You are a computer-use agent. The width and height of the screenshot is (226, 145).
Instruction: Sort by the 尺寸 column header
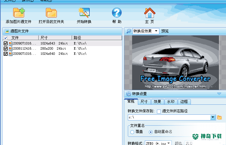coord(55,38)
